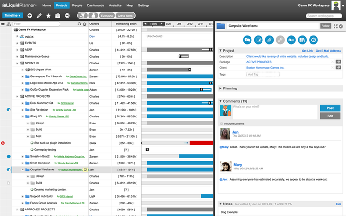
Task: Collapse the SPRINT 50 package
Action: pyautogui.click(x=17, y=63)
